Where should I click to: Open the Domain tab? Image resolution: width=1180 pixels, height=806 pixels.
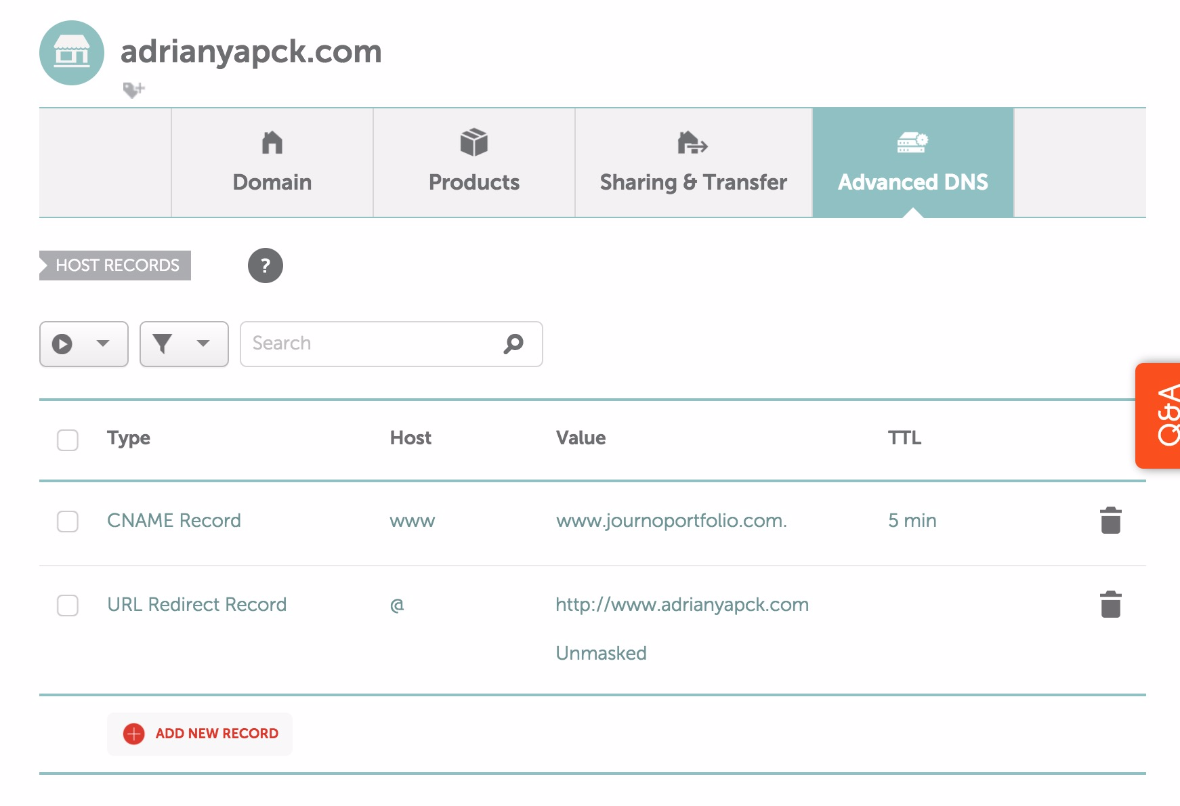click(272, 163)
